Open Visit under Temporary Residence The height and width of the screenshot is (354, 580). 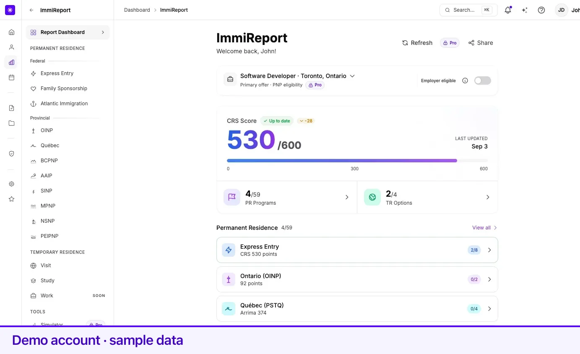pyautogui.click(x=68, y=265)
